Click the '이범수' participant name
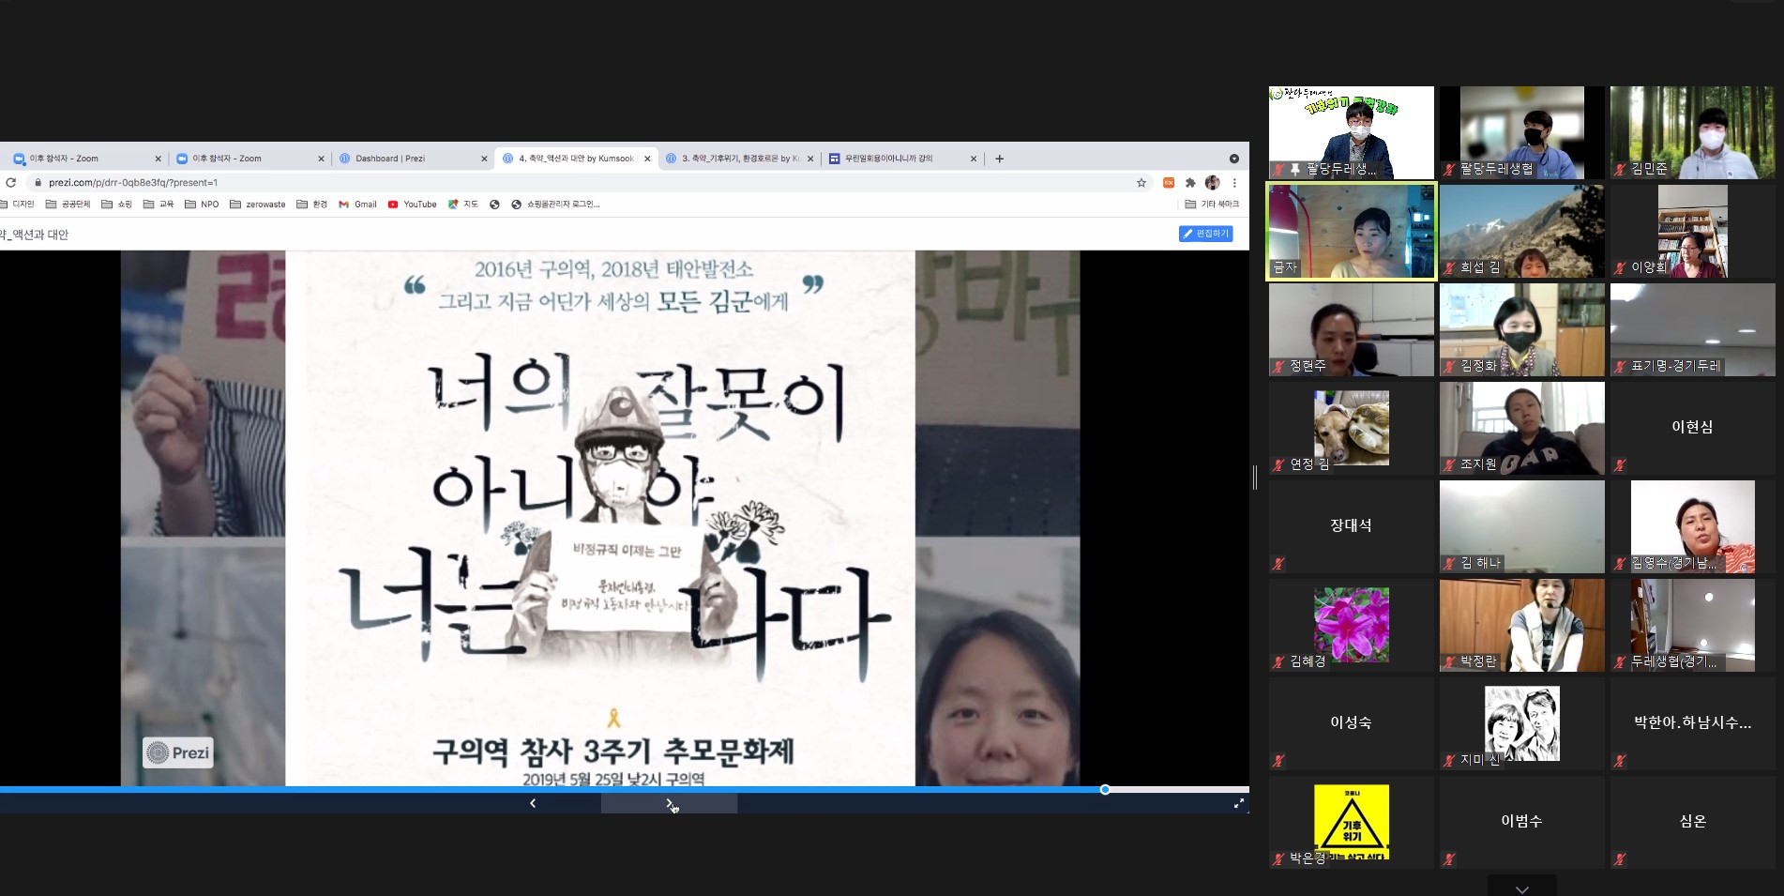This screenshot has width=1784, height=896. coord(1522,821)
